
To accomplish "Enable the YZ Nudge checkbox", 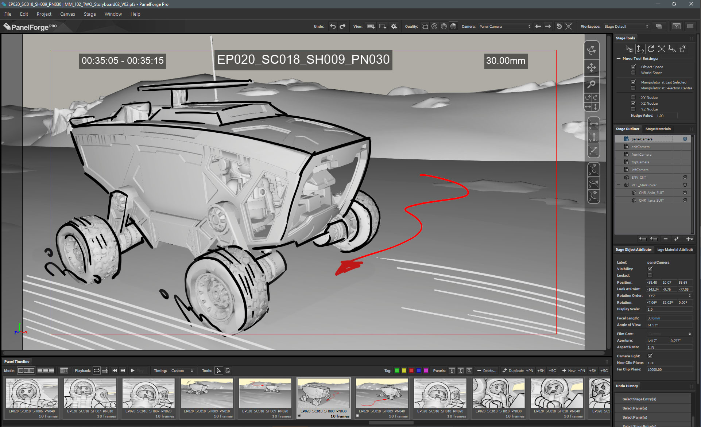I will coord(633,109).
